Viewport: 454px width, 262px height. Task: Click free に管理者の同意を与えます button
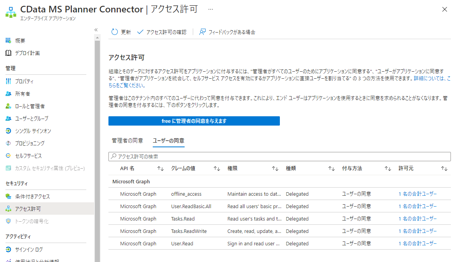click(194, 121)
